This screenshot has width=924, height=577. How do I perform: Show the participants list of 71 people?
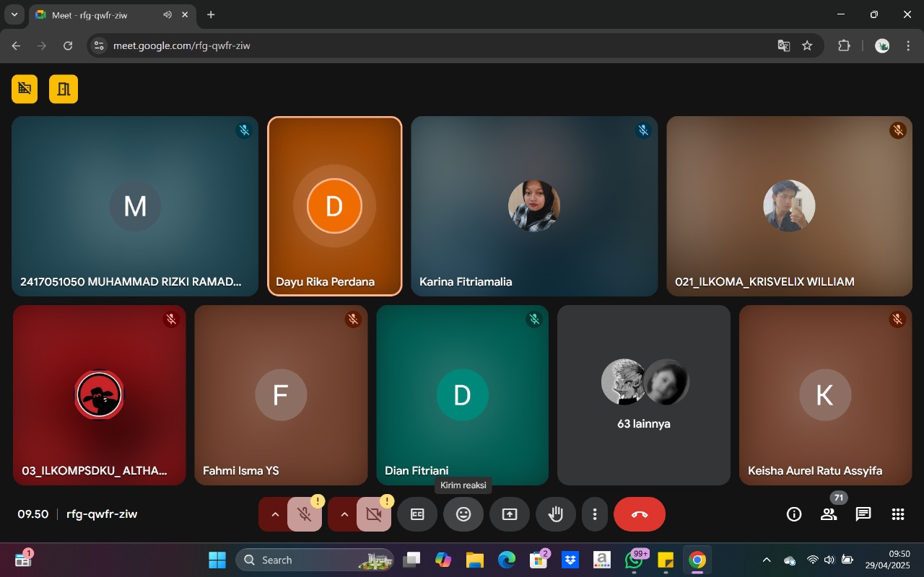[x=829, y=514]
